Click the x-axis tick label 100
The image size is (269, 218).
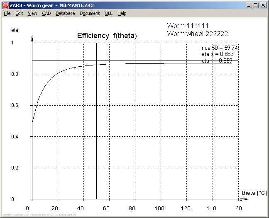tap(159, 208)
